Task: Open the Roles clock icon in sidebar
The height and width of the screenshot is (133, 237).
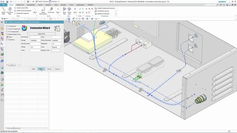Action: (x=2, y=79)
